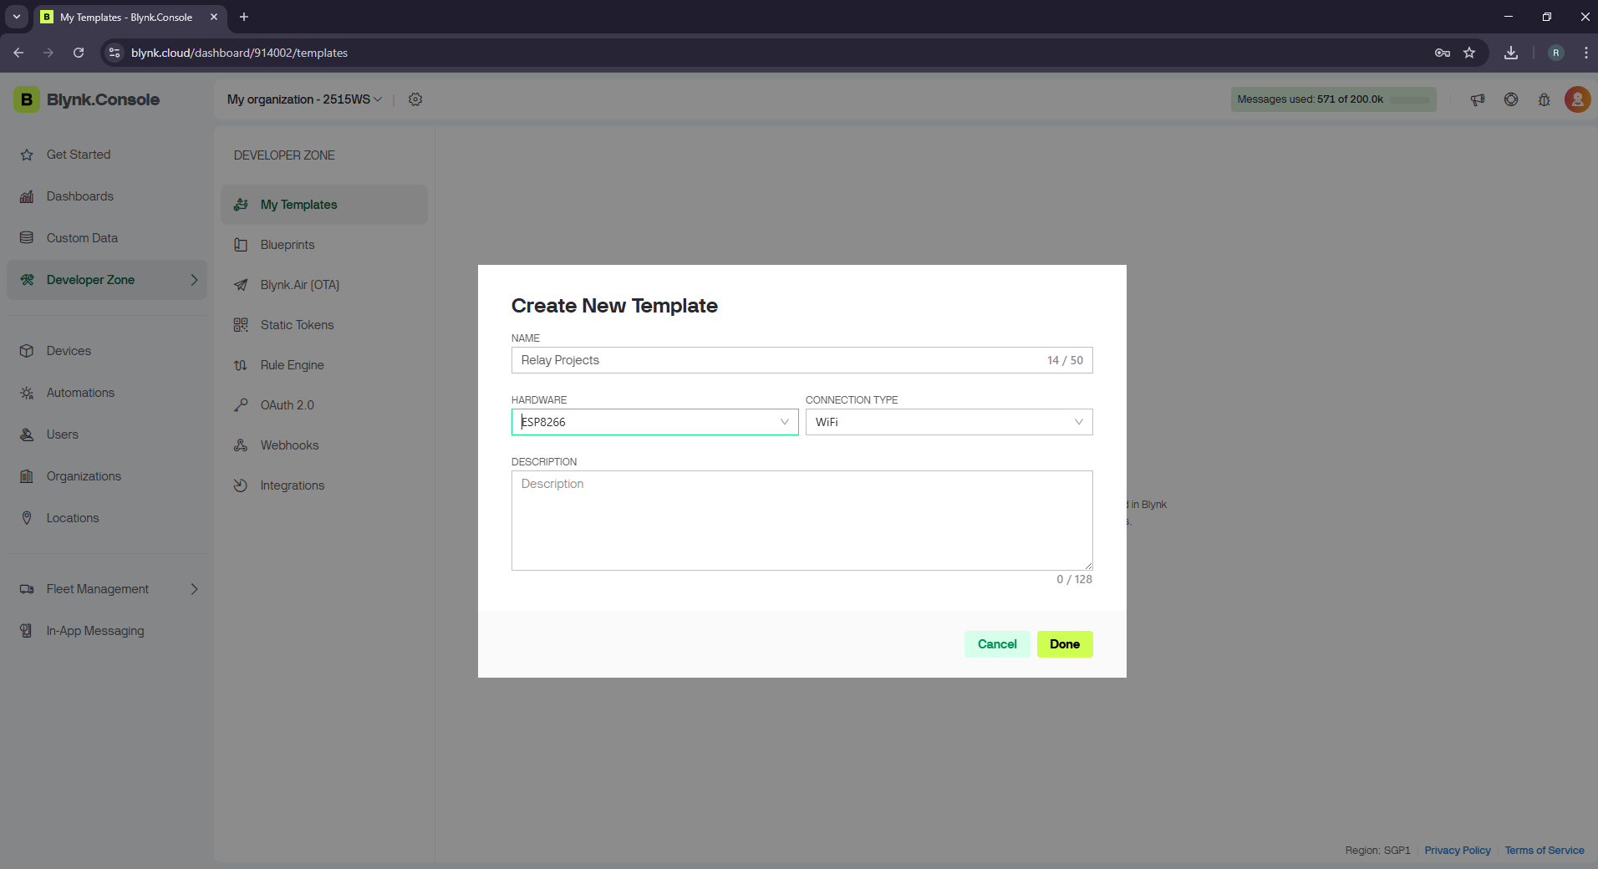
Task: Click the user profile avatar
Action: point(1577,99)
